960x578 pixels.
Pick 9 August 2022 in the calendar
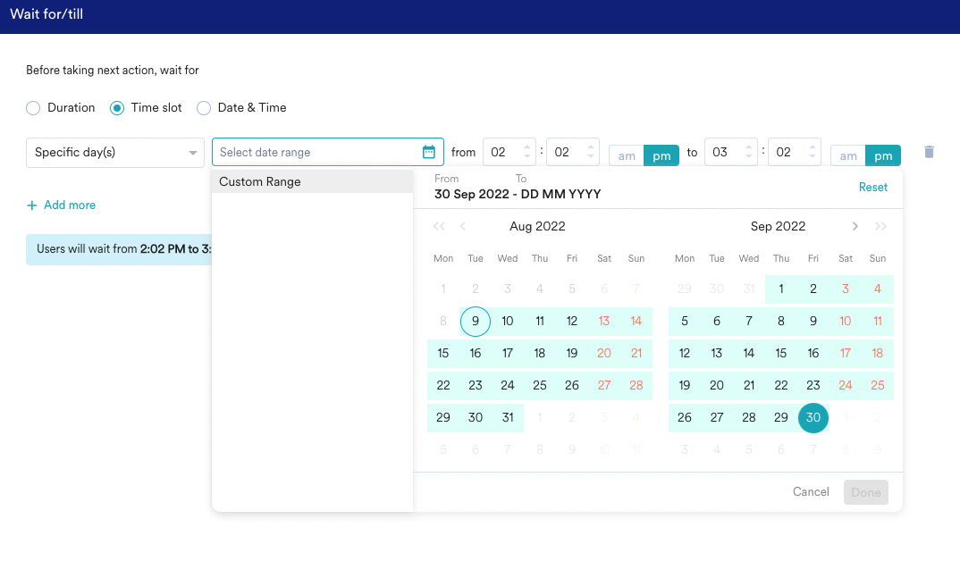click(476, 322)
